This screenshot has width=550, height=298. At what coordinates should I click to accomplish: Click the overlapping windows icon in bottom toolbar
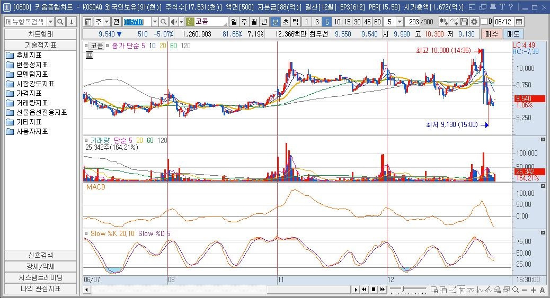pos(443,290)
